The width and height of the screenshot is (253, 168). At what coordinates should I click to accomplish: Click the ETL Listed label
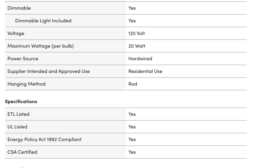coord(18,114)
